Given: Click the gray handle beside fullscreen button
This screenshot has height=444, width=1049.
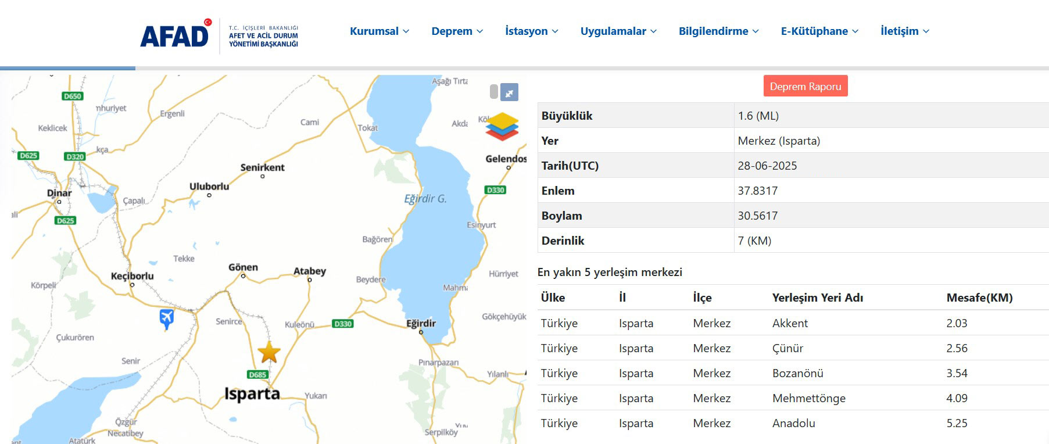Looking at the screenshot, I should point(494,92).
